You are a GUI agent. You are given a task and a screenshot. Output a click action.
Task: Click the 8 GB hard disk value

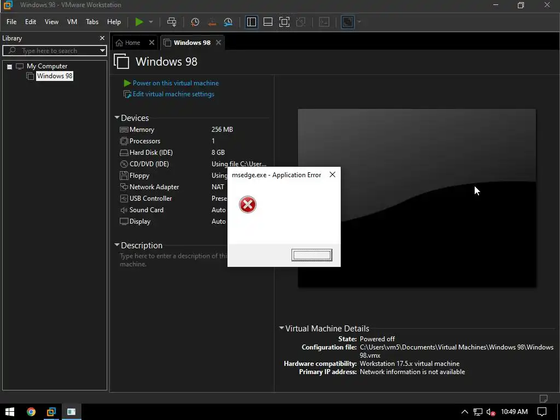(218, 153)
